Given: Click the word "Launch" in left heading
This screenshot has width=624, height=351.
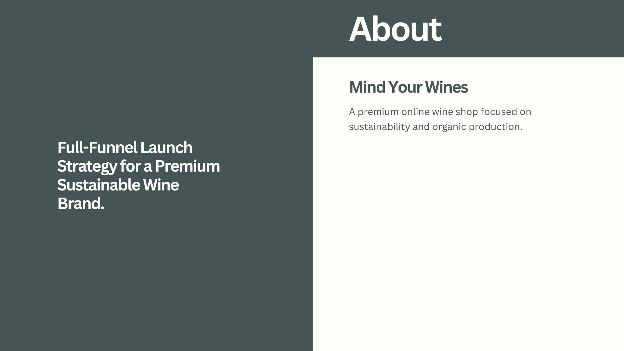Looking at the screenshot, I should pyautogui.click(x=166, y=148).
